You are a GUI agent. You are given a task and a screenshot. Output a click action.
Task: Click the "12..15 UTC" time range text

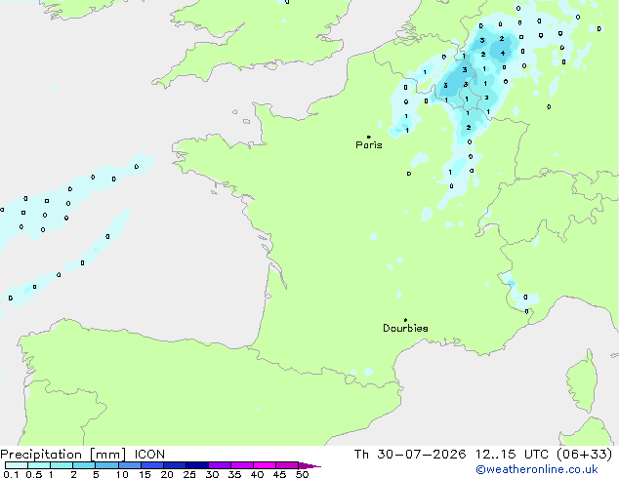(512, 455)
